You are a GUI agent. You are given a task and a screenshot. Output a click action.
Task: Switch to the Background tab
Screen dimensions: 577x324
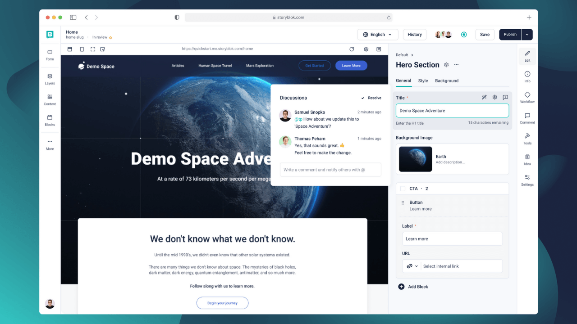[446, 81]
